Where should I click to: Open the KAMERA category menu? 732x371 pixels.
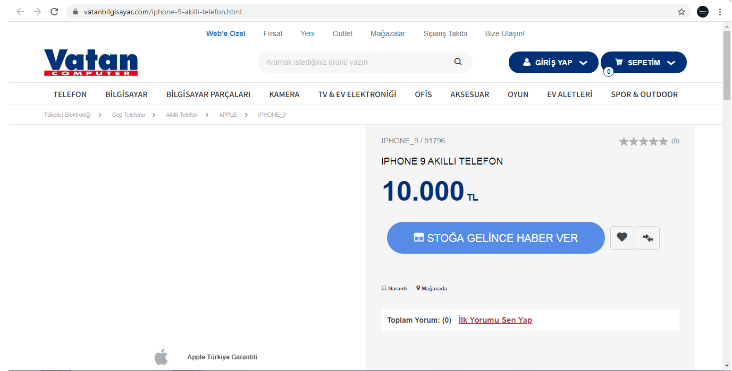284,94
